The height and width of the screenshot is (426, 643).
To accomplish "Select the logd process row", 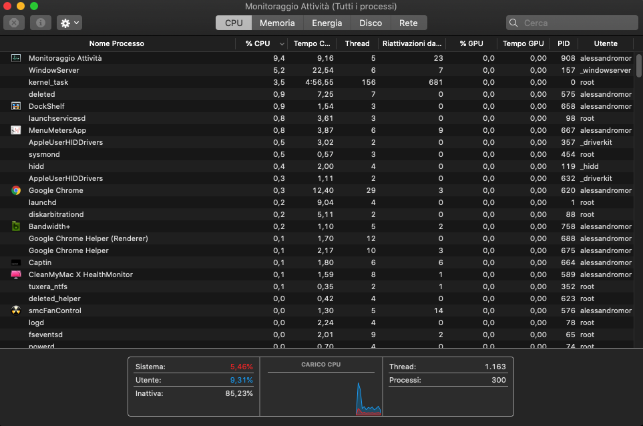I will tap(317, 323).
